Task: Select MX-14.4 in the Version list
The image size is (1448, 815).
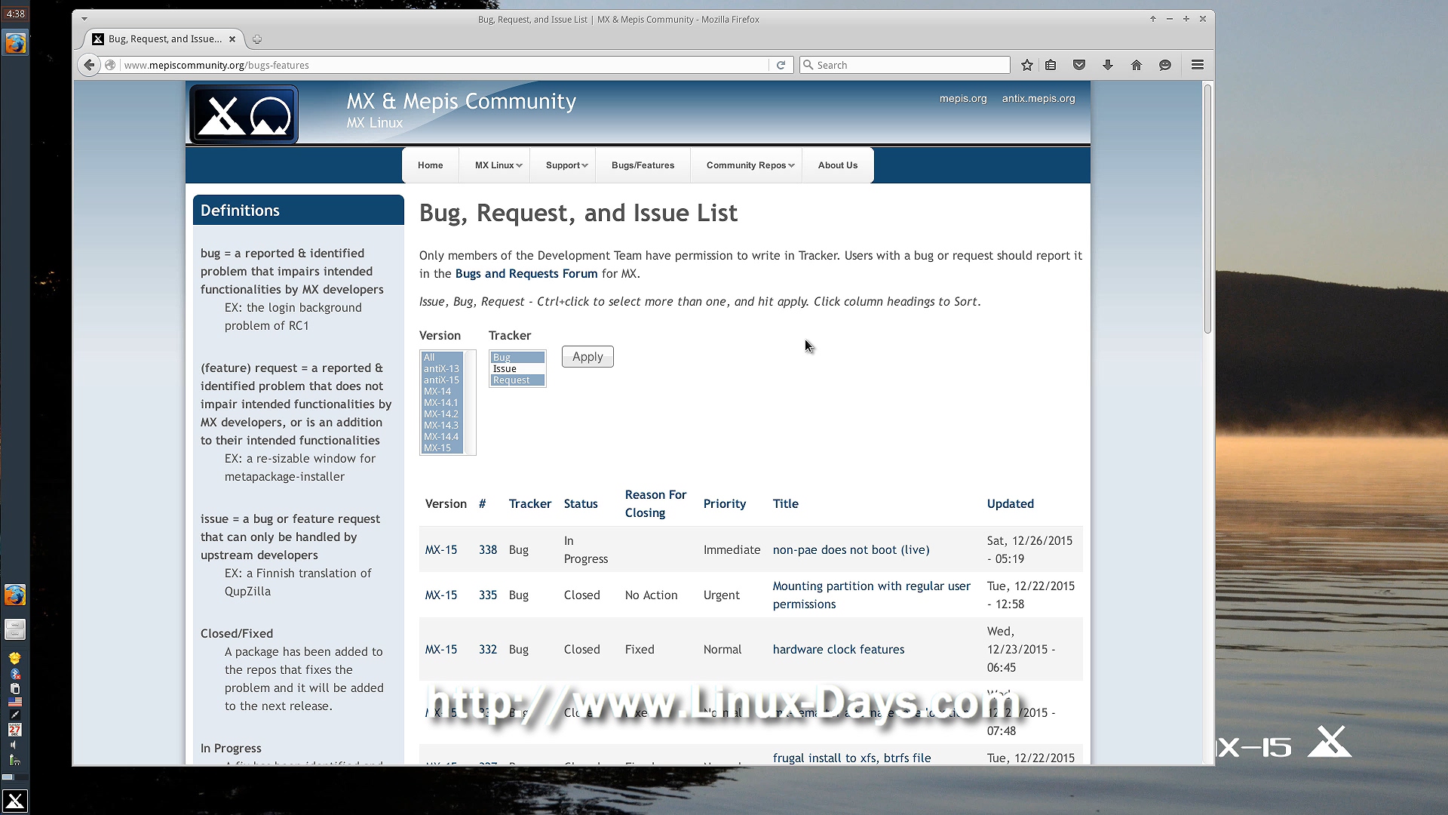Action: (443, 437)
